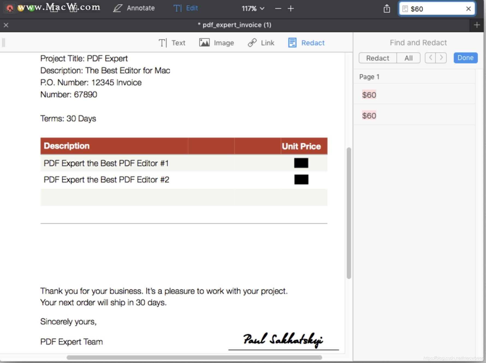The width and height of the screenshot is (486, 363).
Task: Go to previous search result
Action: click(x=430, y=58)
